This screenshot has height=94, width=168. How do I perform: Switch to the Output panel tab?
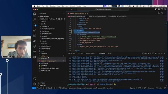(x=80, y=54)
